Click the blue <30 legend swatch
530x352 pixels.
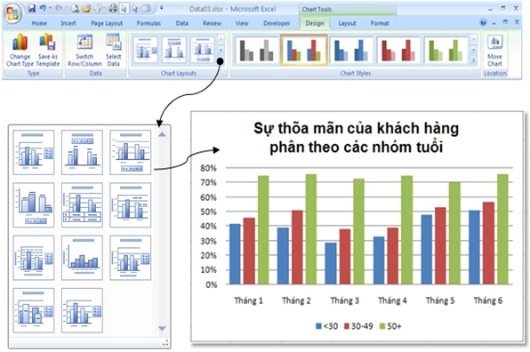click(318, 326)
